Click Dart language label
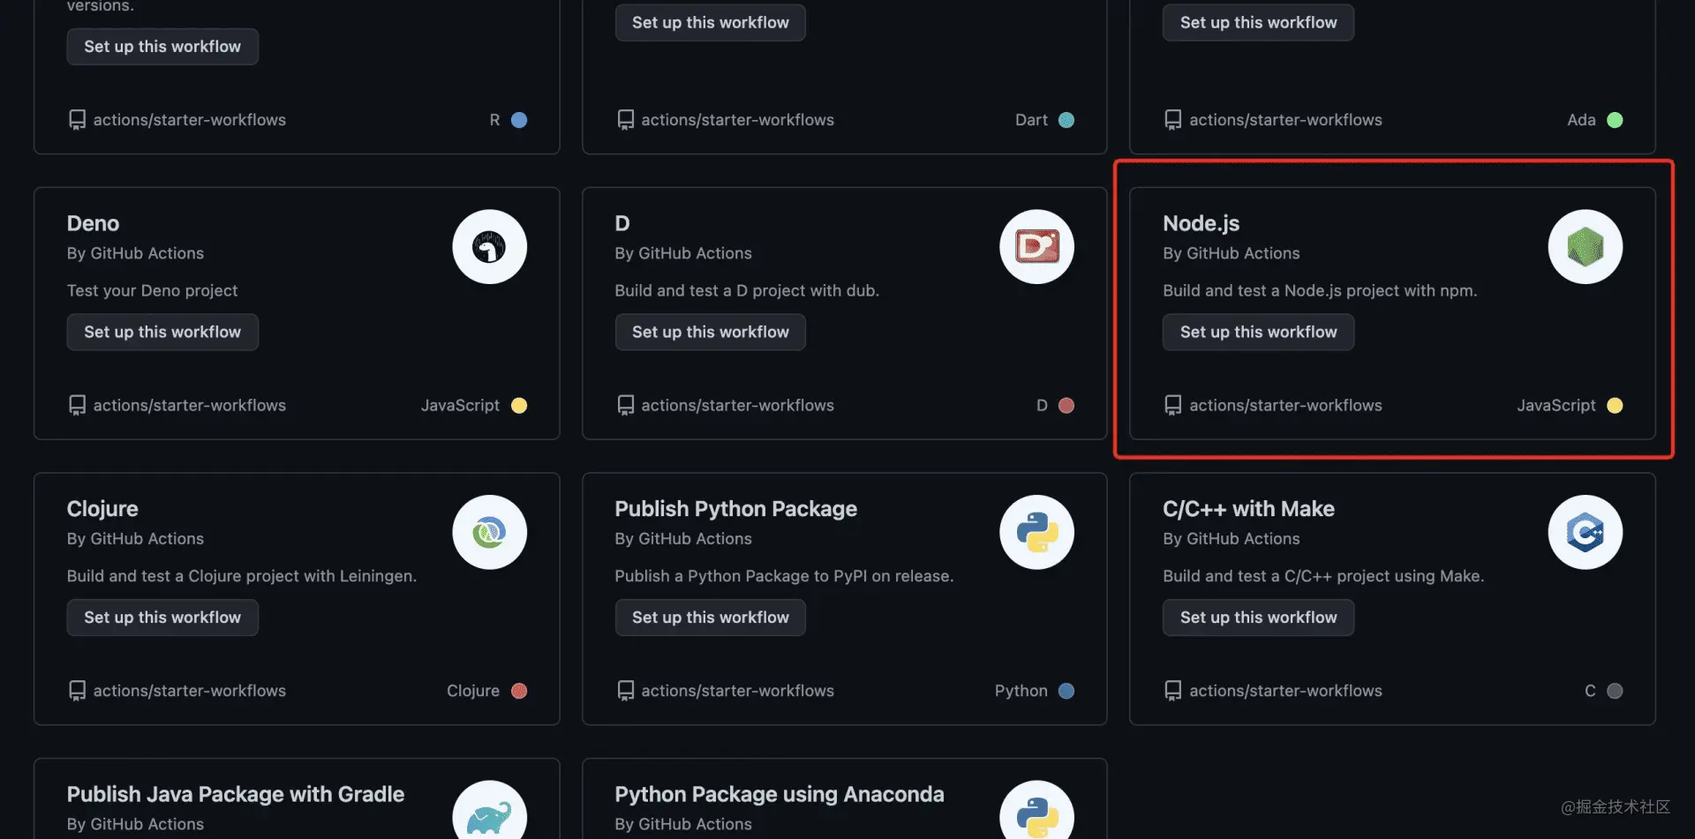Screen dimensions: 1695x839 1031,120
